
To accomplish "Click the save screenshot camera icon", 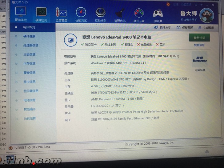I will [178, 27].
